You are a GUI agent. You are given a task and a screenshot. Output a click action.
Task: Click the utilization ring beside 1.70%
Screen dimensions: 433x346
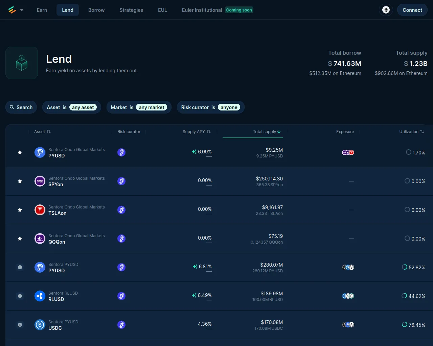[x=408, y=152]
